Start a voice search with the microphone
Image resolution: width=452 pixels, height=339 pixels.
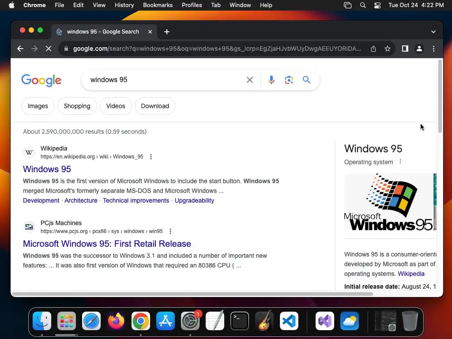click(x=271, y=80)
